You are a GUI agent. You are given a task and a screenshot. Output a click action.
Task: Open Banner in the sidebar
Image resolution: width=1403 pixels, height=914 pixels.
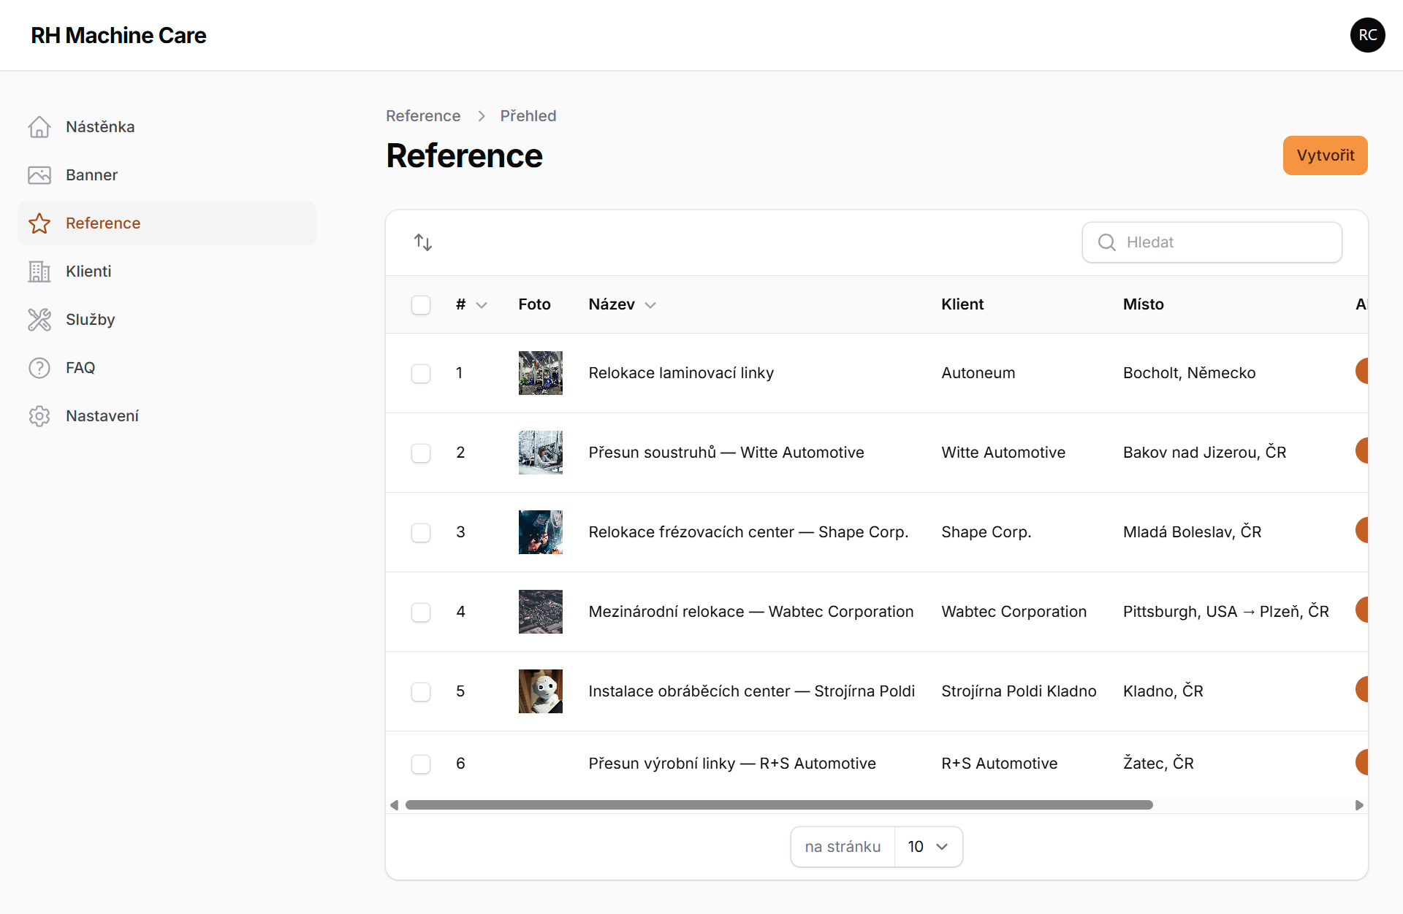[x=167, y=175]
